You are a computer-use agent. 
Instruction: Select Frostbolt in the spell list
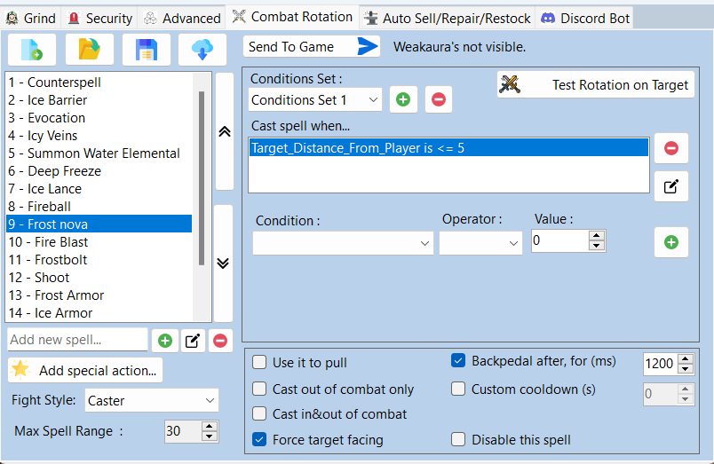point(60,260)
